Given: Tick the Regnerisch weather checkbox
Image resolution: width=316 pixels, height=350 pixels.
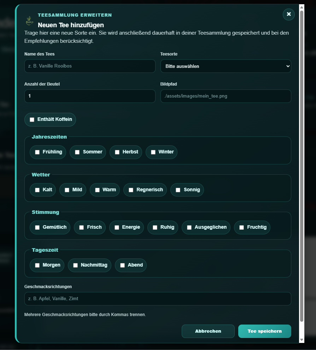Looking at the screenshot, I should [x=131, y=190].
